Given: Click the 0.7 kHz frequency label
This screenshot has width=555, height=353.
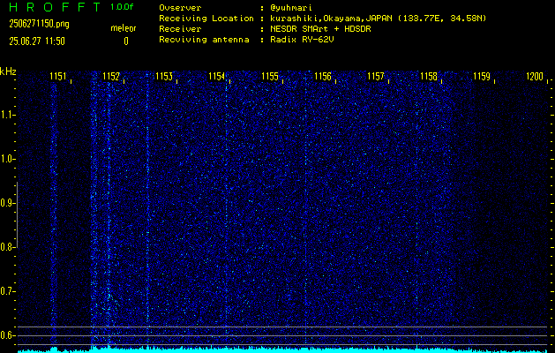Looking at the screenshot, I should [7, 291].
